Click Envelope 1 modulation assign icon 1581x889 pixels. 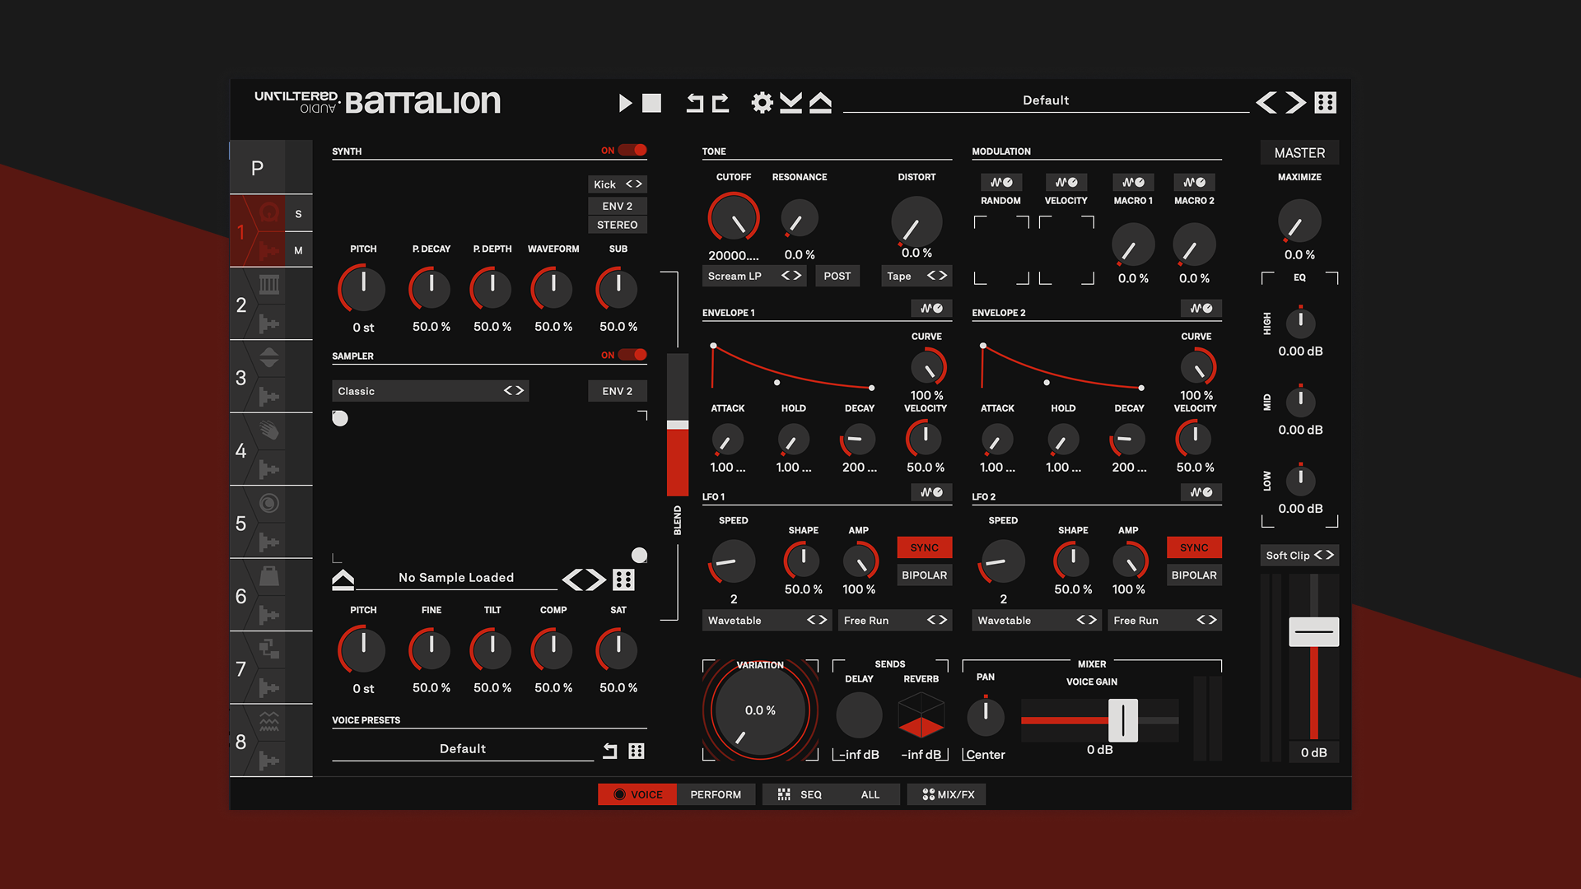[931, 309]
